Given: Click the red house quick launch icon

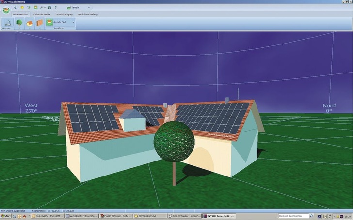Looking at the screenshot, I should click(x=24, y=216).
